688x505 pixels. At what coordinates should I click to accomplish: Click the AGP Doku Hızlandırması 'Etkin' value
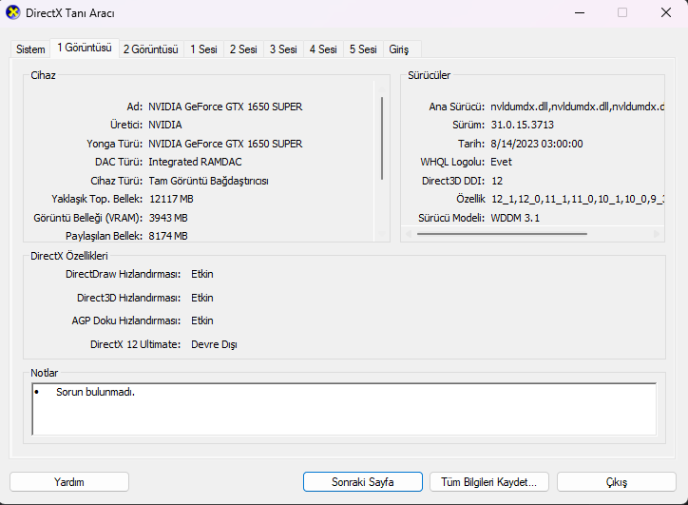click(202, 320)
